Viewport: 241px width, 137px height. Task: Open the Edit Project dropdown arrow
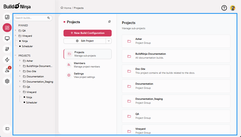[109, 41]
